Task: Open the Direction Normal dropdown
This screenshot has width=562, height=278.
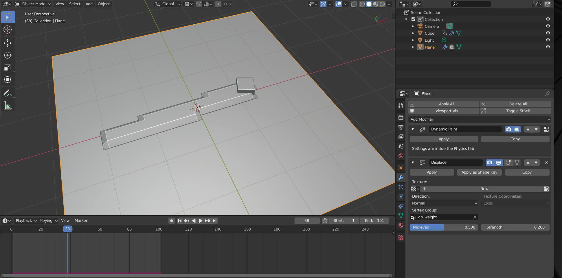Action: point(444,203)
